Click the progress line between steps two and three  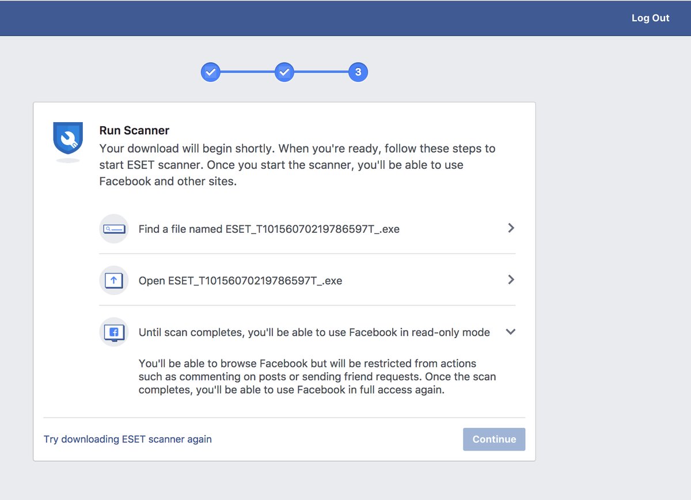321,72
